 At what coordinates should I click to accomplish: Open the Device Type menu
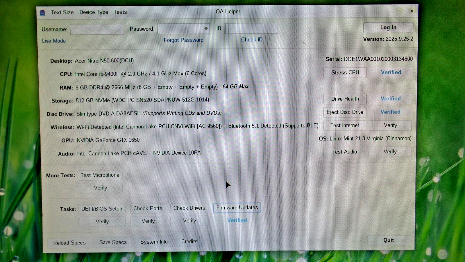(x=94, y=12)
